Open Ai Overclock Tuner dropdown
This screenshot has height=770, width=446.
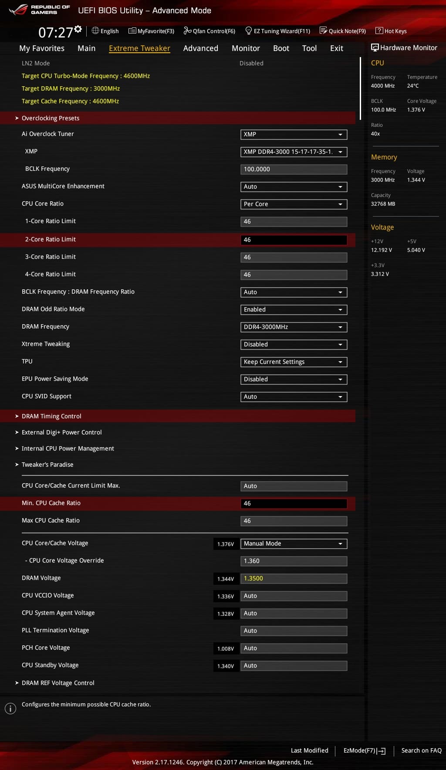[x=294, y=134]
